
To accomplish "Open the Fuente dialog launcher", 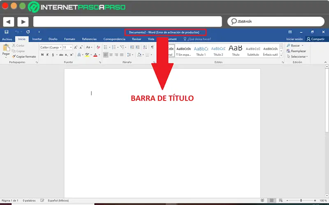I will 100,62.
